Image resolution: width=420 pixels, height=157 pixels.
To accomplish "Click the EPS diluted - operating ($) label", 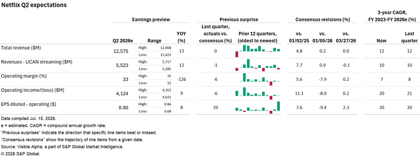I will click(x=29, y=104).
